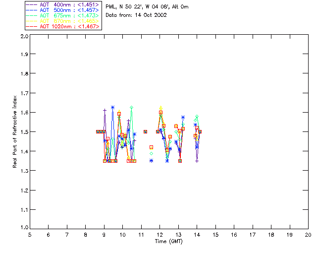Click the isolated blue asterisk near 11.5 GMT
Screen dimensions: 317x254
click(151, 161)
